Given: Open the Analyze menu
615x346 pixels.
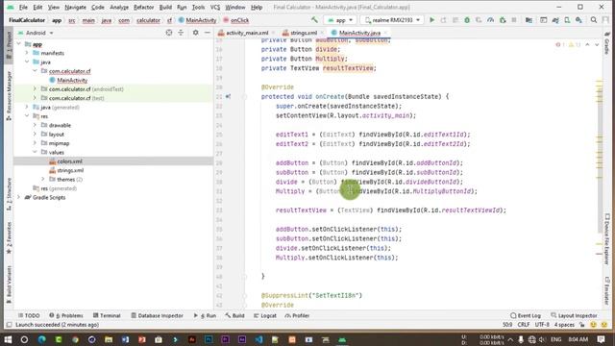Looking at the screenshot, I should click(119, 7).
